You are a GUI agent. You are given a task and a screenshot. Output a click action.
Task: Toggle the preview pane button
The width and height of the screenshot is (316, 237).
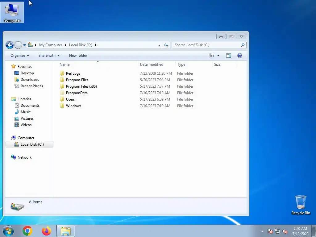click(x=229, y=56)
